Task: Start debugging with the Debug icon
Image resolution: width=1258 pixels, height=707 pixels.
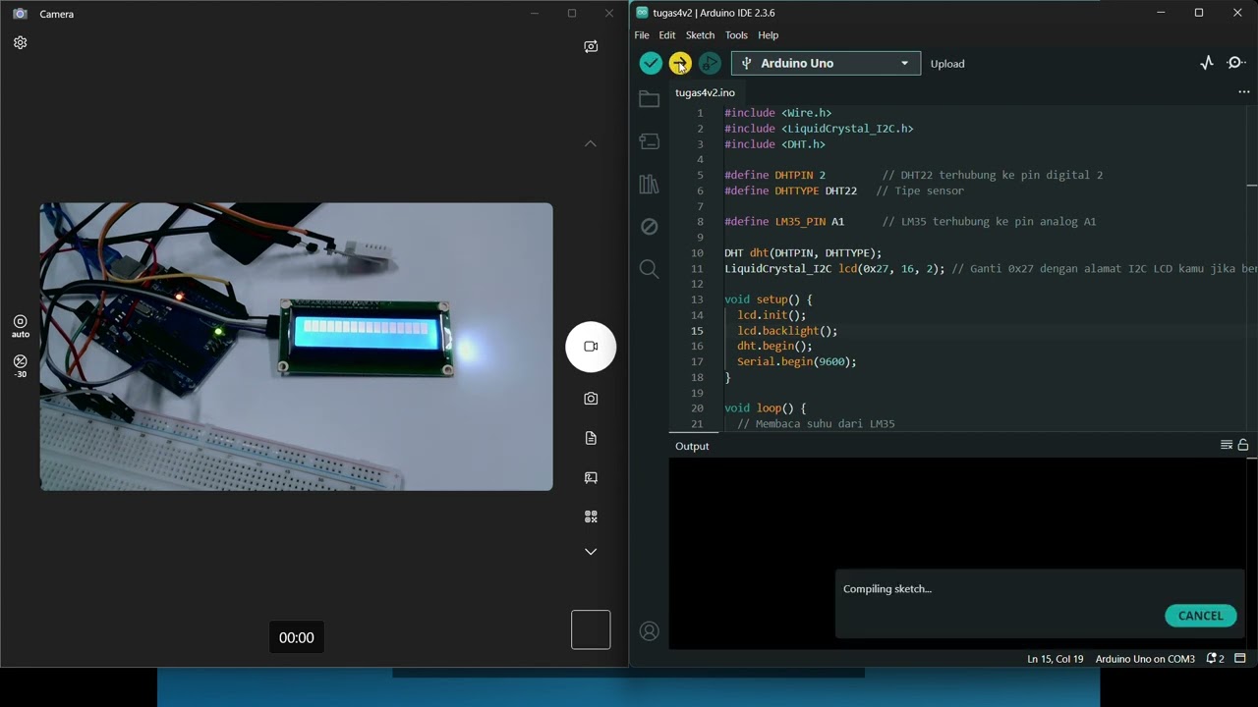Action: (x=710, y=63)
